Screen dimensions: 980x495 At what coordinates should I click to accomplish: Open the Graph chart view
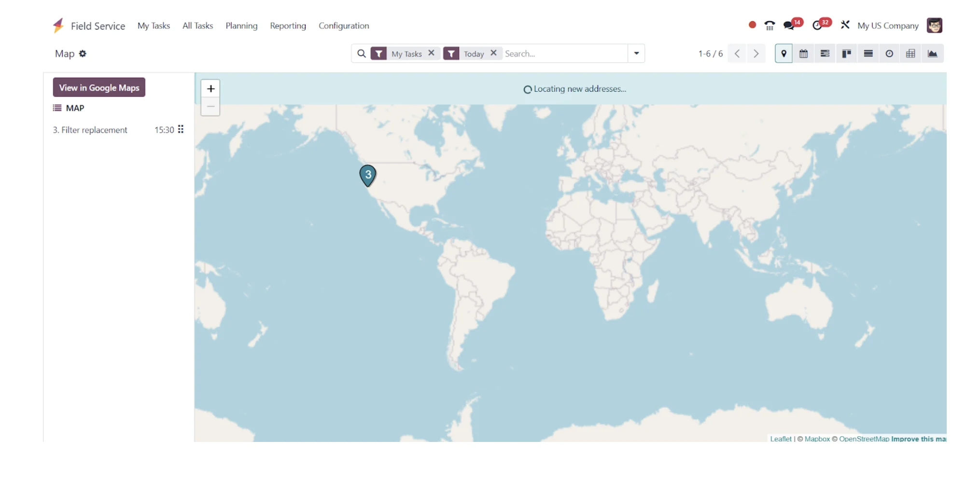click(932, 54)
